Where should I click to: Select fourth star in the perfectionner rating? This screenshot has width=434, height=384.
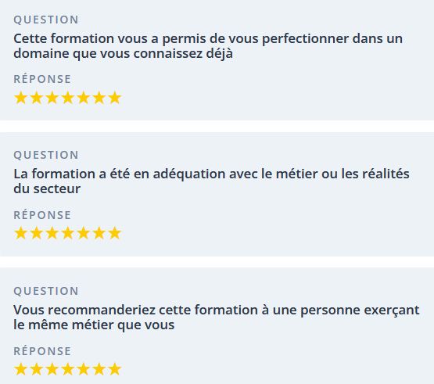coord(67,98)
